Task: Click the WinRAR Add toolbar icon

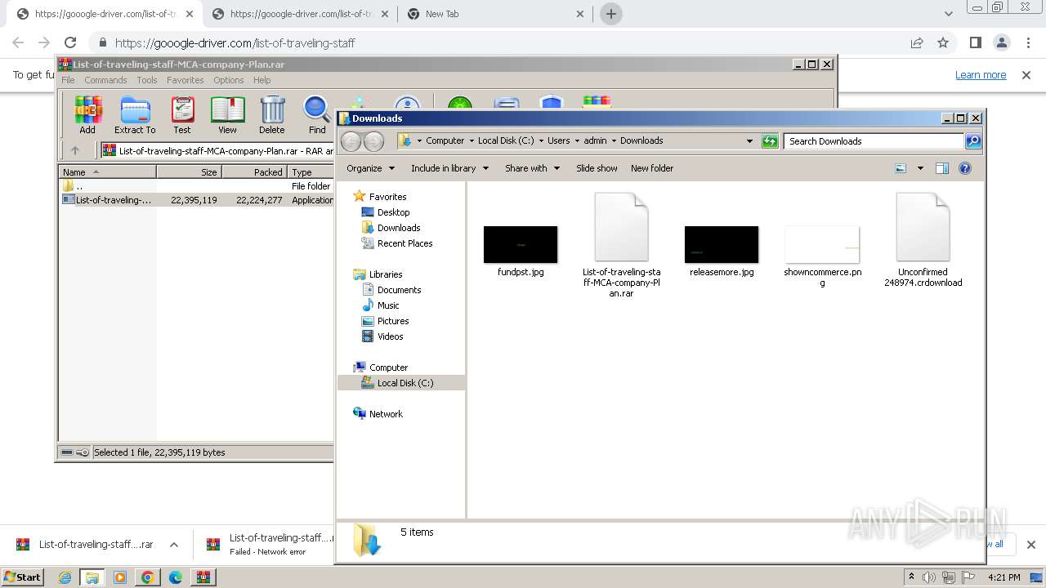Action: [87, 114]
